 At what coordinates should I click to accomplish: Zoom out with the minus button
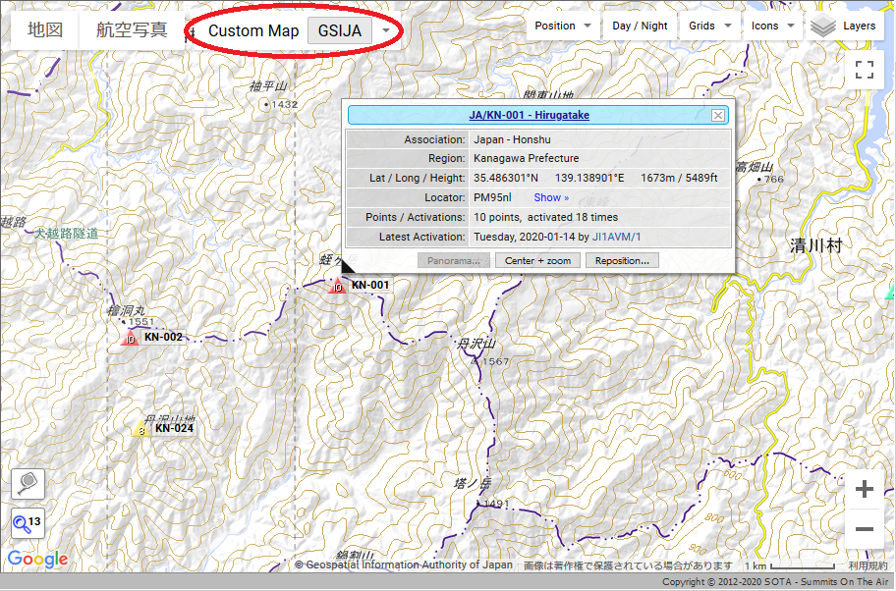click(864, 529)
